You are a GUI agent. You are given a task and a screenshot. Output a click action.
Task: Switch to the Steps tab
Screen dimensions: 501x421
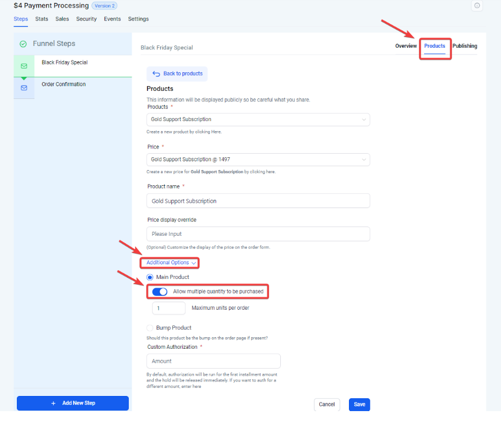click(x=21, y=19)
